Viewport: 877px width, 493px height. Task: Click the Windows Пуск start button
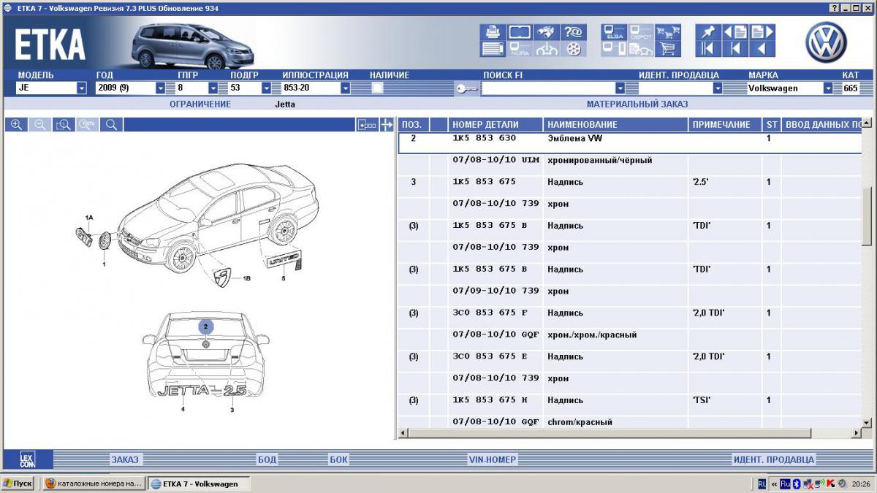click(x=18, y=484)
